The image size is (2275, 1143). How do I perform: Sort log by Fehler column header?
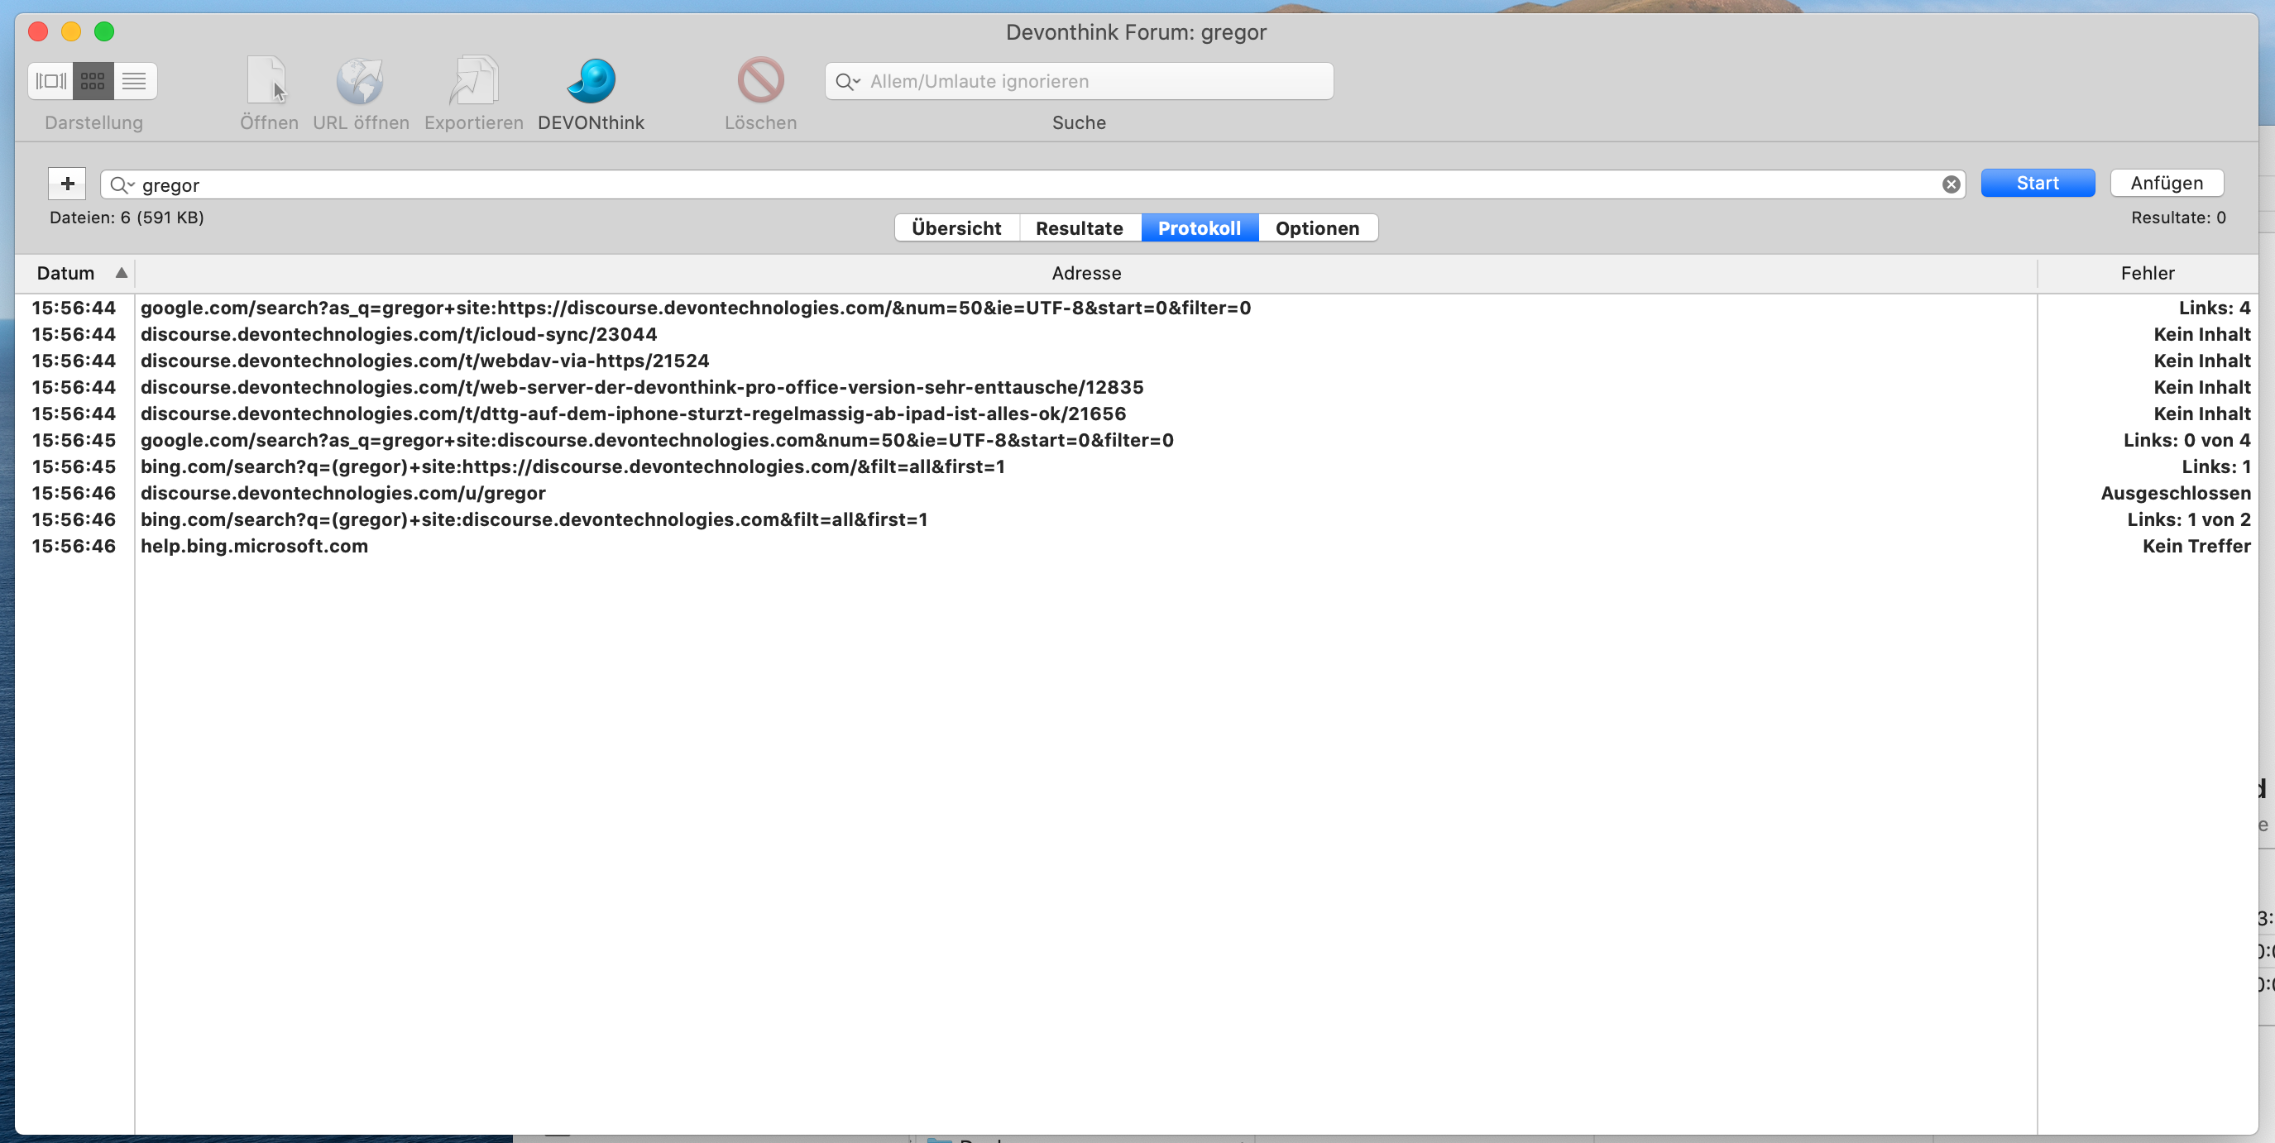point(2148,273)
